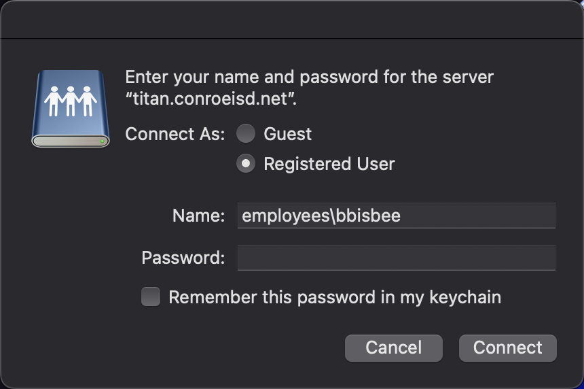Click the Name text field
Image resolution: width=584 pixels, height=389 pixels.
[x=396, y=216]
